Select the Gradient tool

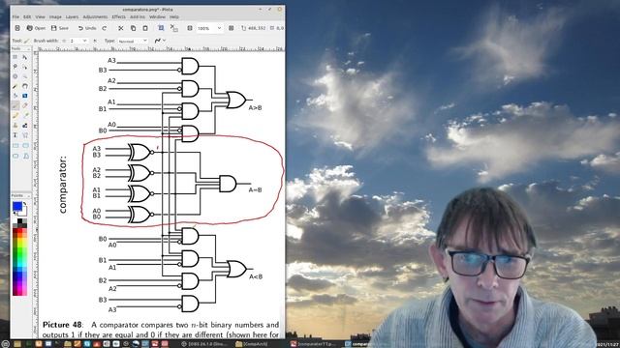(x=25, y=96)
